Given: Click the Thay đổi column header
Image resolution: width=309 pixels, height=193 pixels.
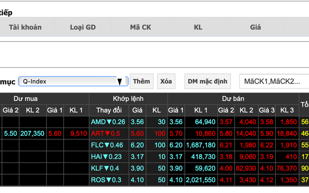Looking at the screenshot, I should [x=109, y=110].
